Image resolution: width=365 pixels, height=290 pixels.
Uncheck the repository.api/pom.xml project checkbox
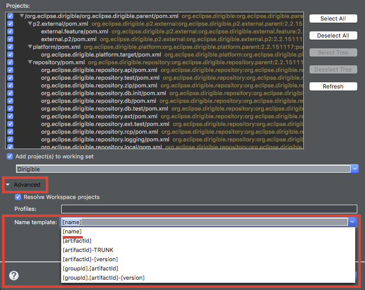10,70
